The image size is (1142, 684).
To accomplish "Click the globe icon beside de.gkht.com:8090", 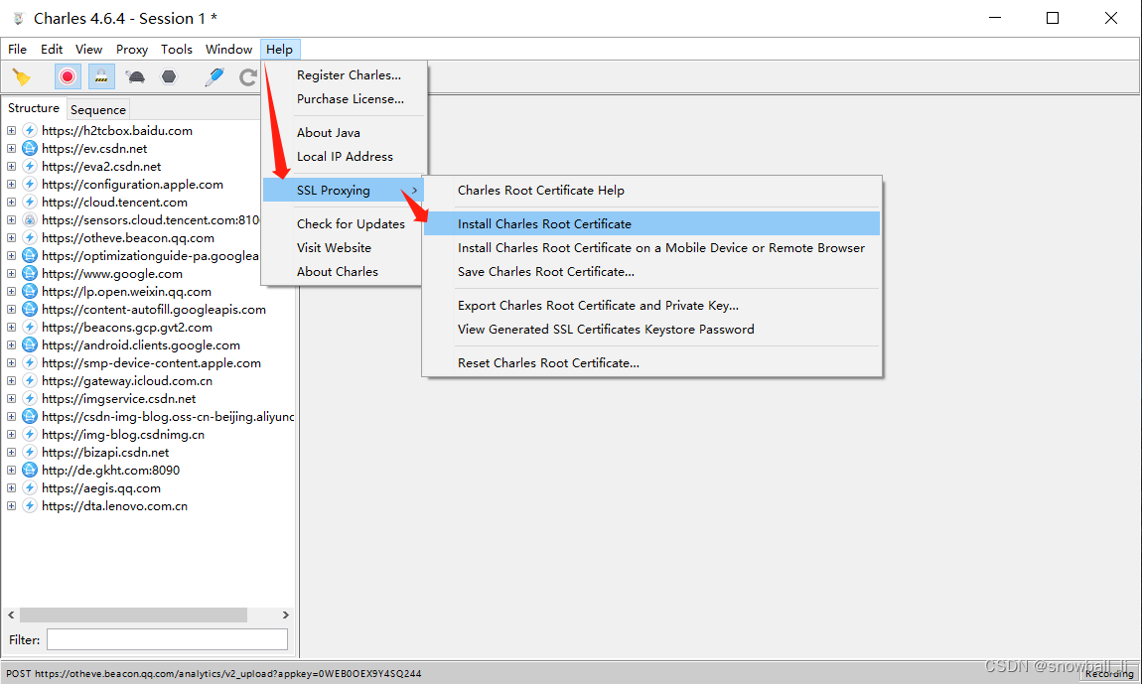I will (30, 470).
